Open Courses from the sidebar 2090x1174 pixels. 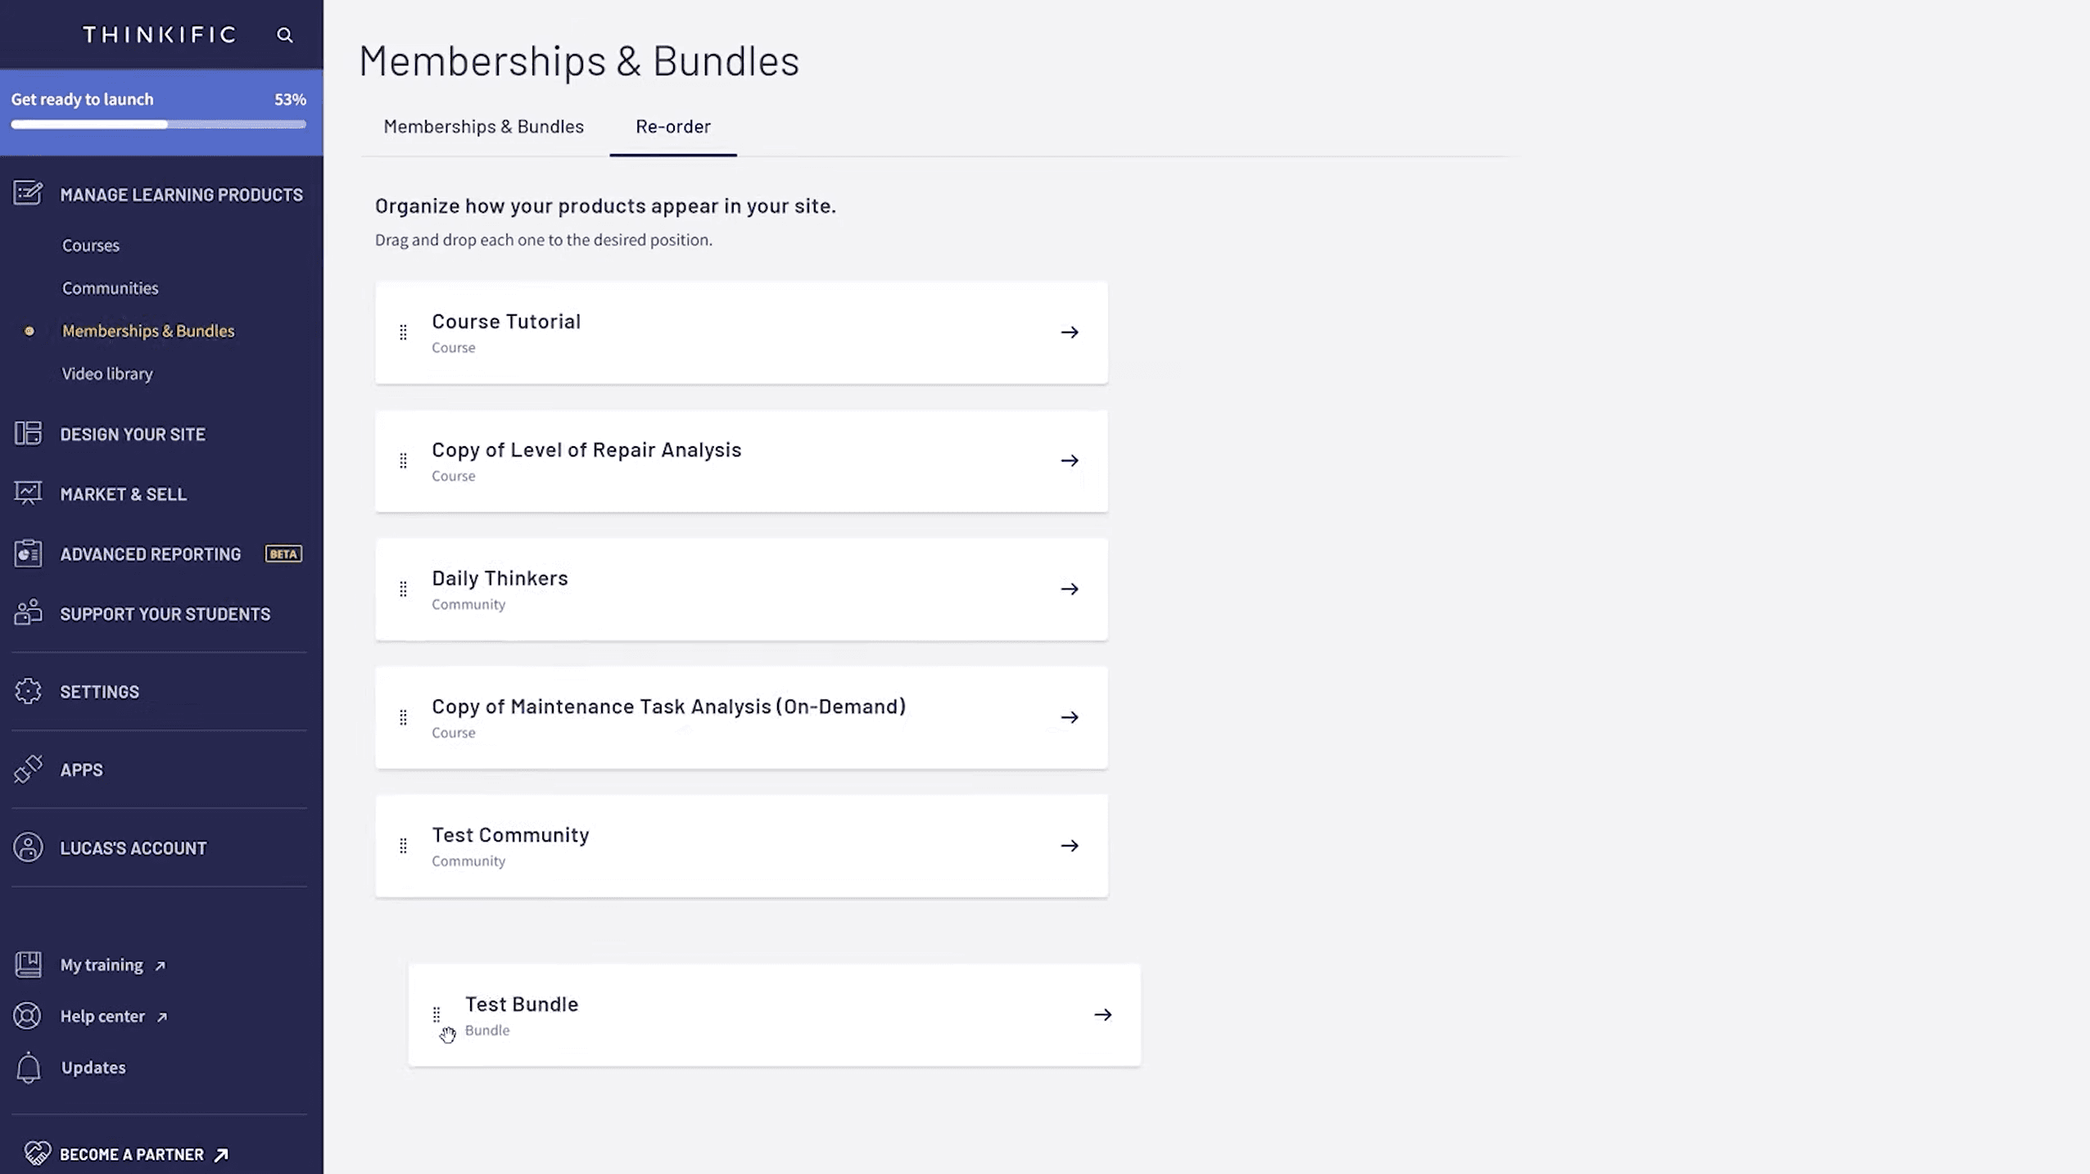coord(90,244)
